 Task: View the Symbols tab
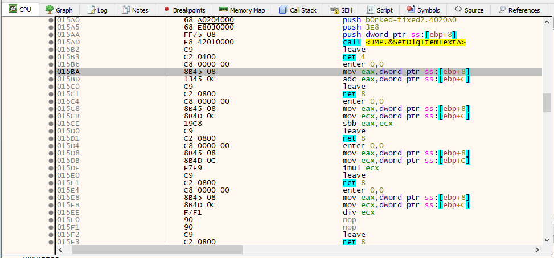(x=423, y=10)
